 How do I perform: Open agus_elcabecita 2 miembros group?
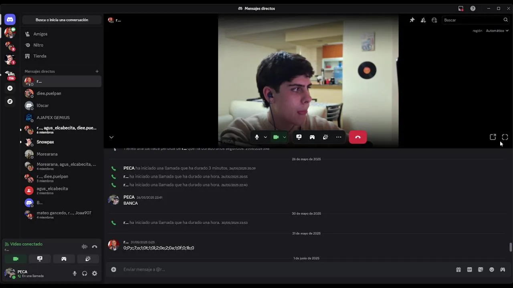[x=62, y=190]
